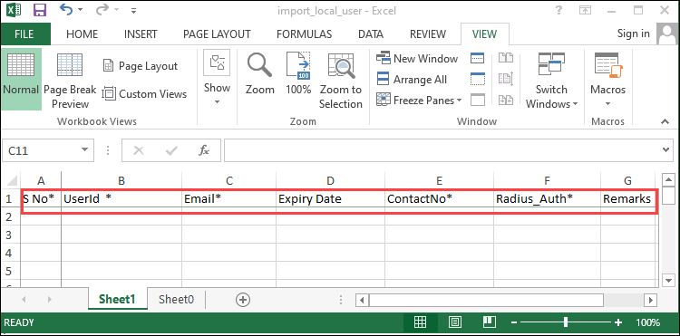This screenshot has height=336, width=680.
Task: Open the FILE tab
Action: point(24,34)
